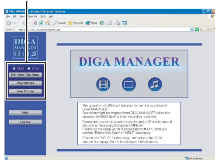Open the Help menu in the menu bar
The width and height of the screenshot is (215, 160).
click(51, 17)
